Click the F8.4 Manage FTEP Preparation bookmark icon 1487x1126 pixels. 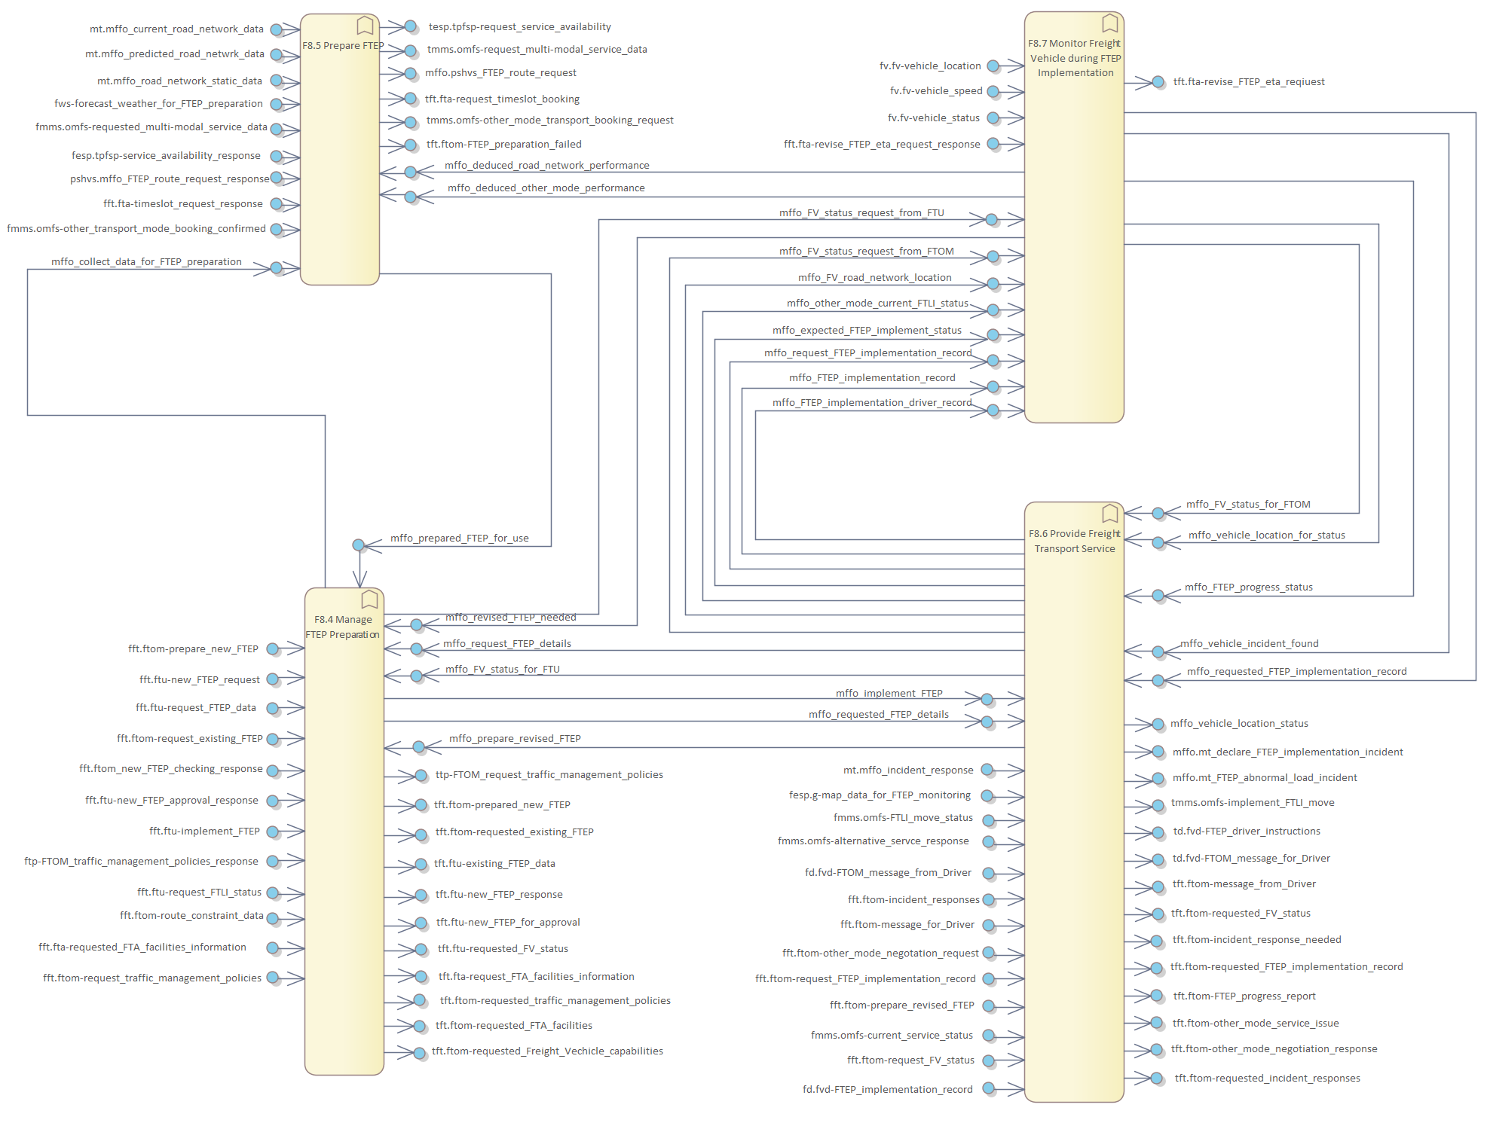(369, 600)
